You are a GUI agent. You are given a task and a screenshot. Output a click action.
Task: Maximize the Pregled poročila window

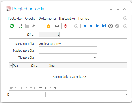(118, 9)
